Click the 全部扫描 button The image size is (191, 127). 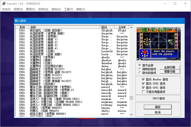click(x=170, y=67)
